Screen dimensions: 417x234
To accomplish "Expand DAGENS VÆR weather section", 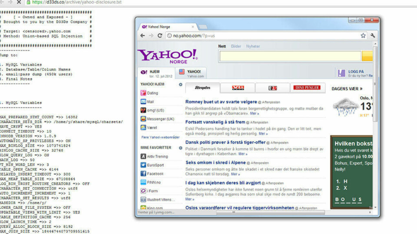I will click(347, 88).
